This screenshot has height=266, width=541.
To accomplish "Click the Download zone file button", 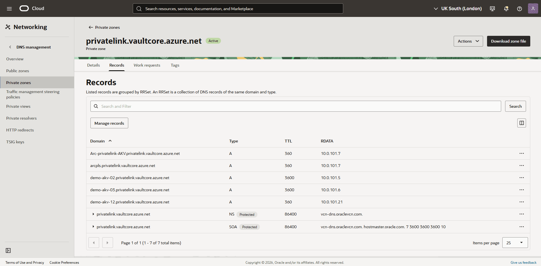I will [x=508, y=41].
